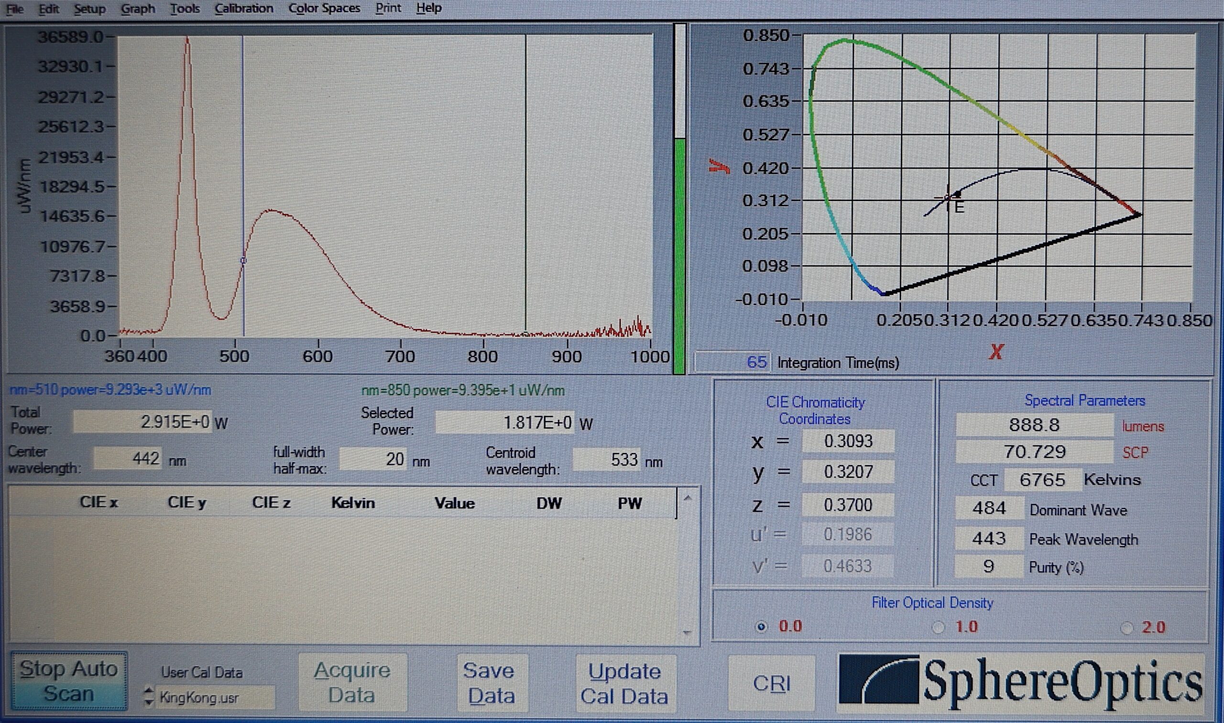Viewport: 1224px width, 723px height.
Task: Open the Calibration menu
Action: tap(244, 9)
